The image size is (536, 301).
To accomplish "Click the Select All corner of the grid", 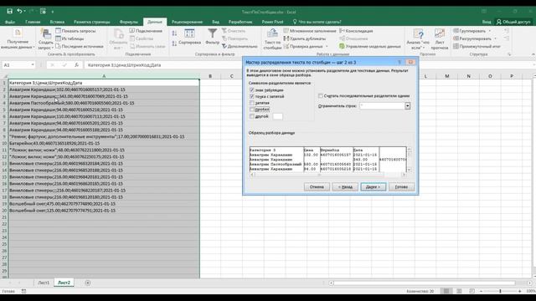I will (4, 76).
